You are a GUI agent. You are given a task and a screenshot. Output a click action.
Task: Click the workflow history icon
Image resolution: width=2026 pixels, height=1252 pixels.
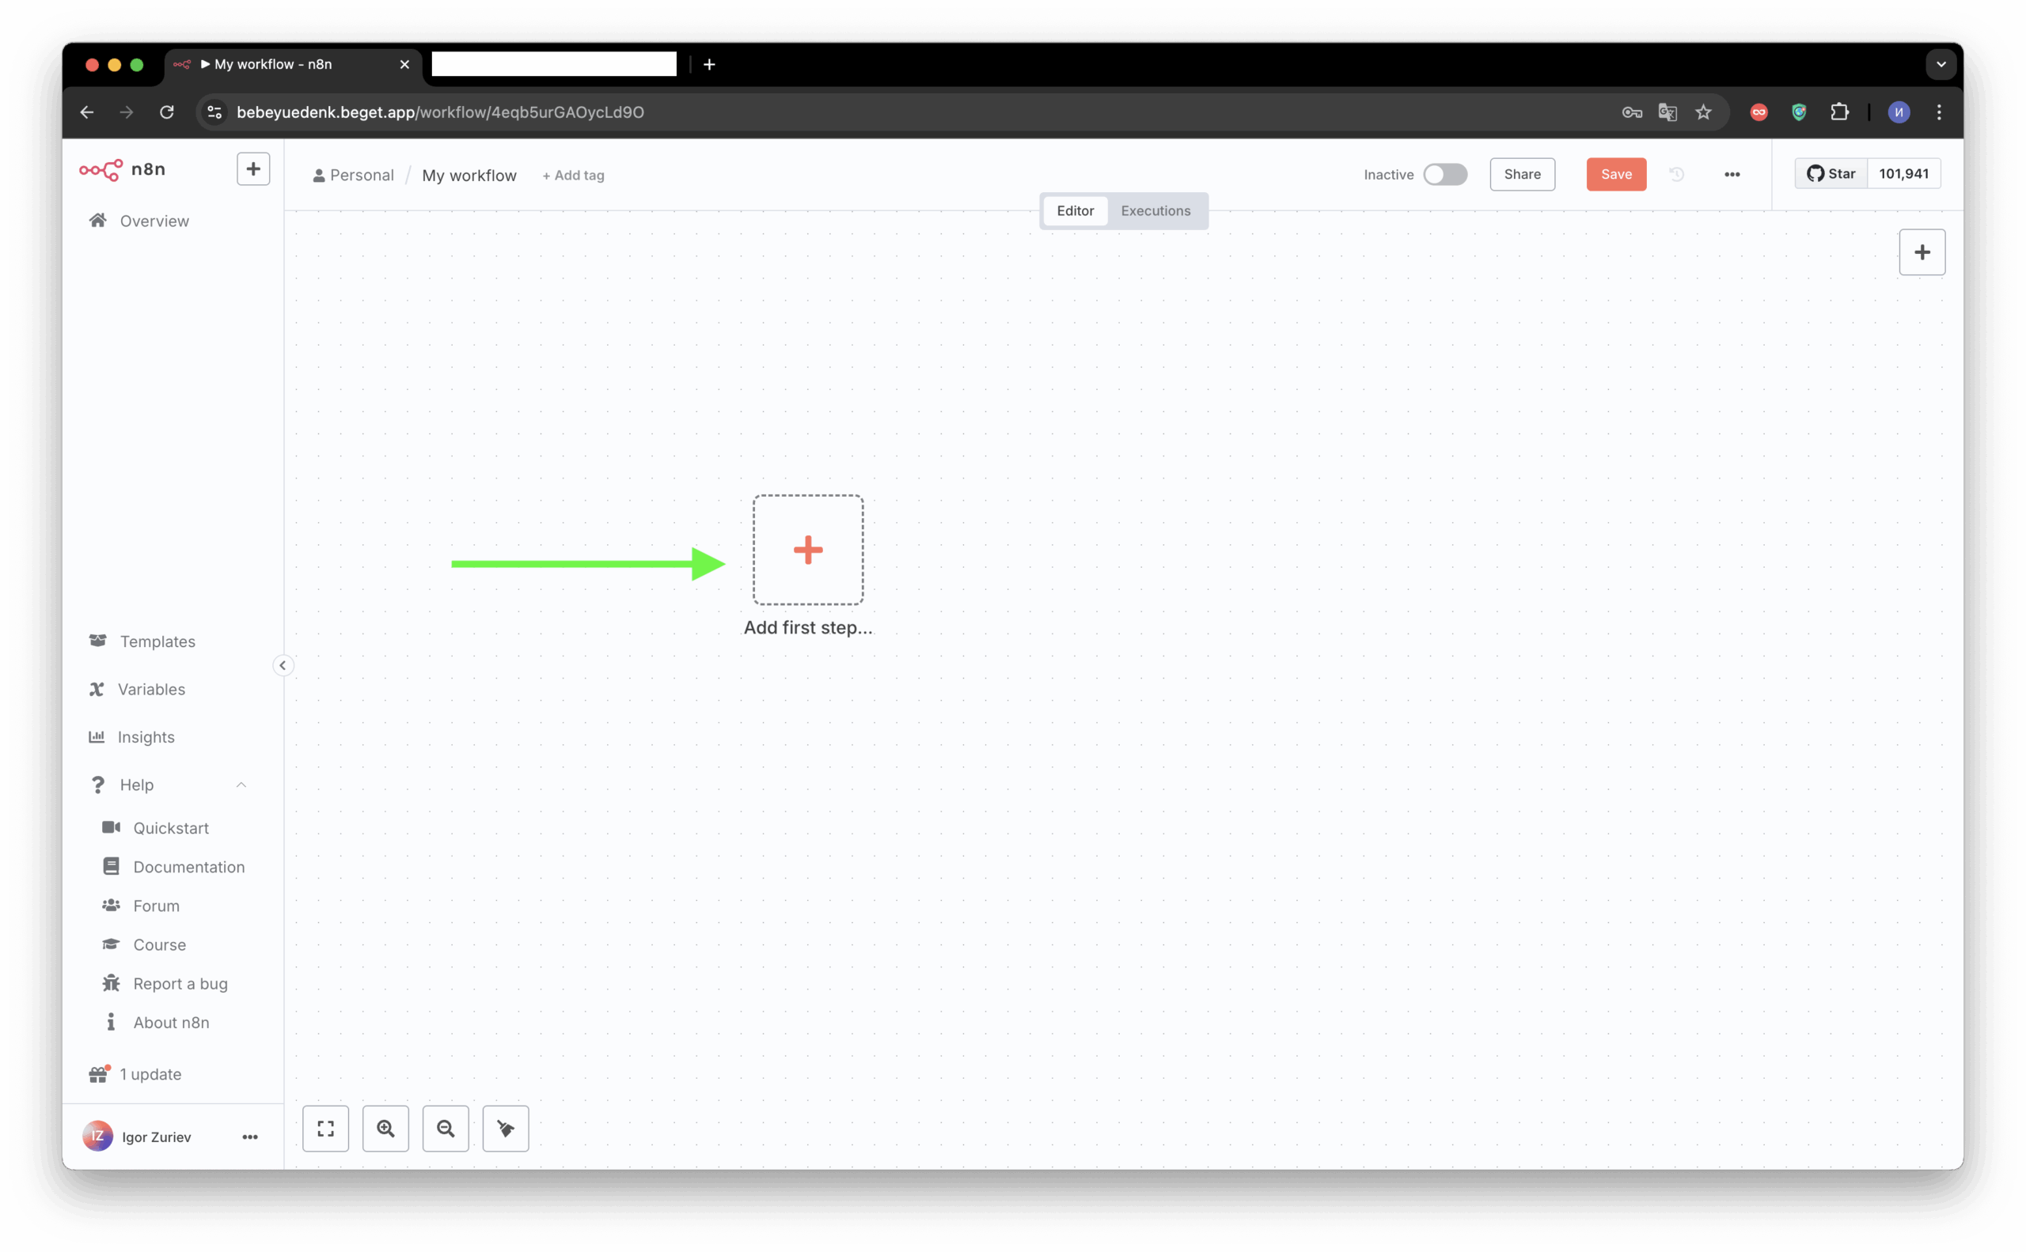(x=1676, y=175)
